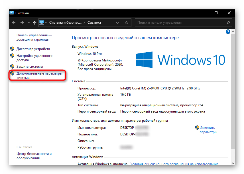
Task: Go back with the left arrow button
Action: 14,23
